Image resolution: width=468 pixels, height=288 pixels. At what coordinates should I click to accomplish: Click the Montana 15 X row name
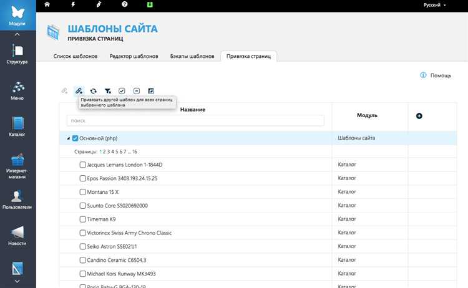(x=103, y=192)
